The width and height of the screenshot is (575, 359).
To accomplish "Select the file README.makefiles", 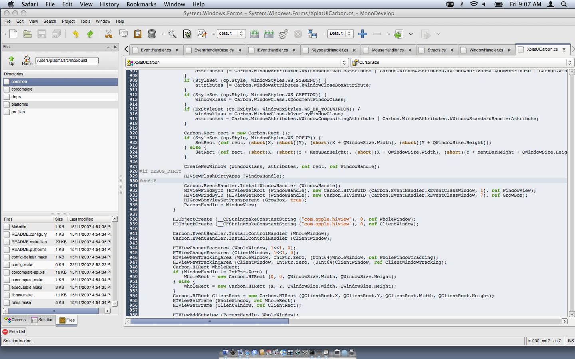I will pos(57,242).
